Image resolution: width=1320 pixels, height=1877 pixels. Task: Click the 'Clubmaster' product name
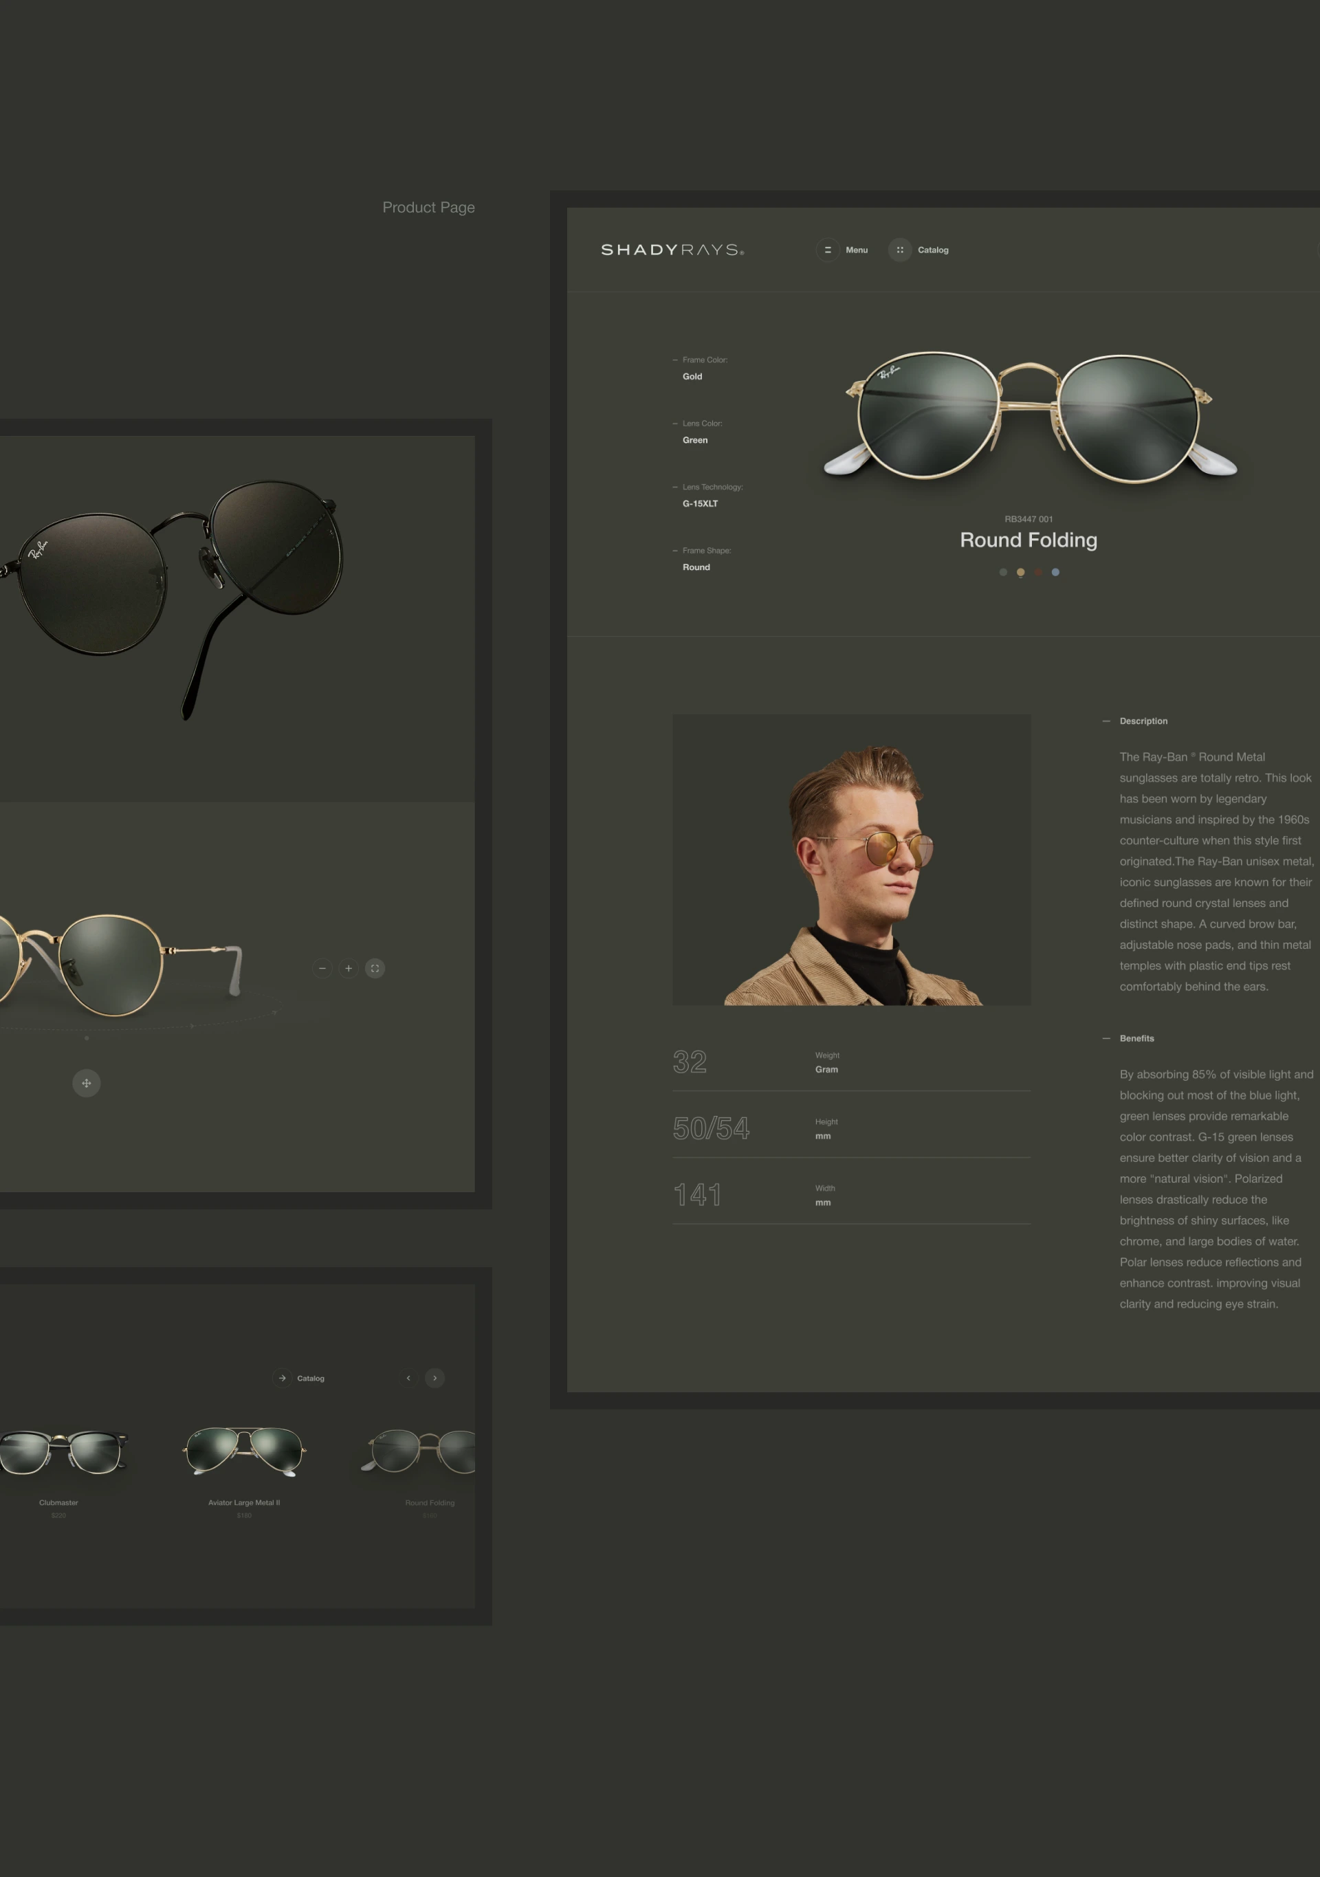pyautogui.click(x=59, y=1502)
